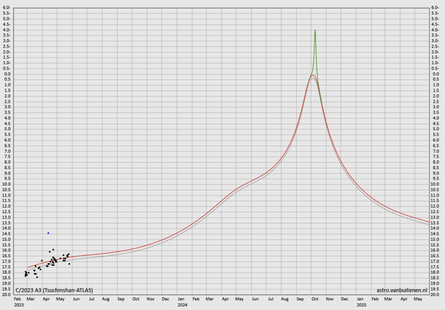Select the 2024 year label on time axis
The height and width of the screenshot is (310, 445).
(182, 305)
